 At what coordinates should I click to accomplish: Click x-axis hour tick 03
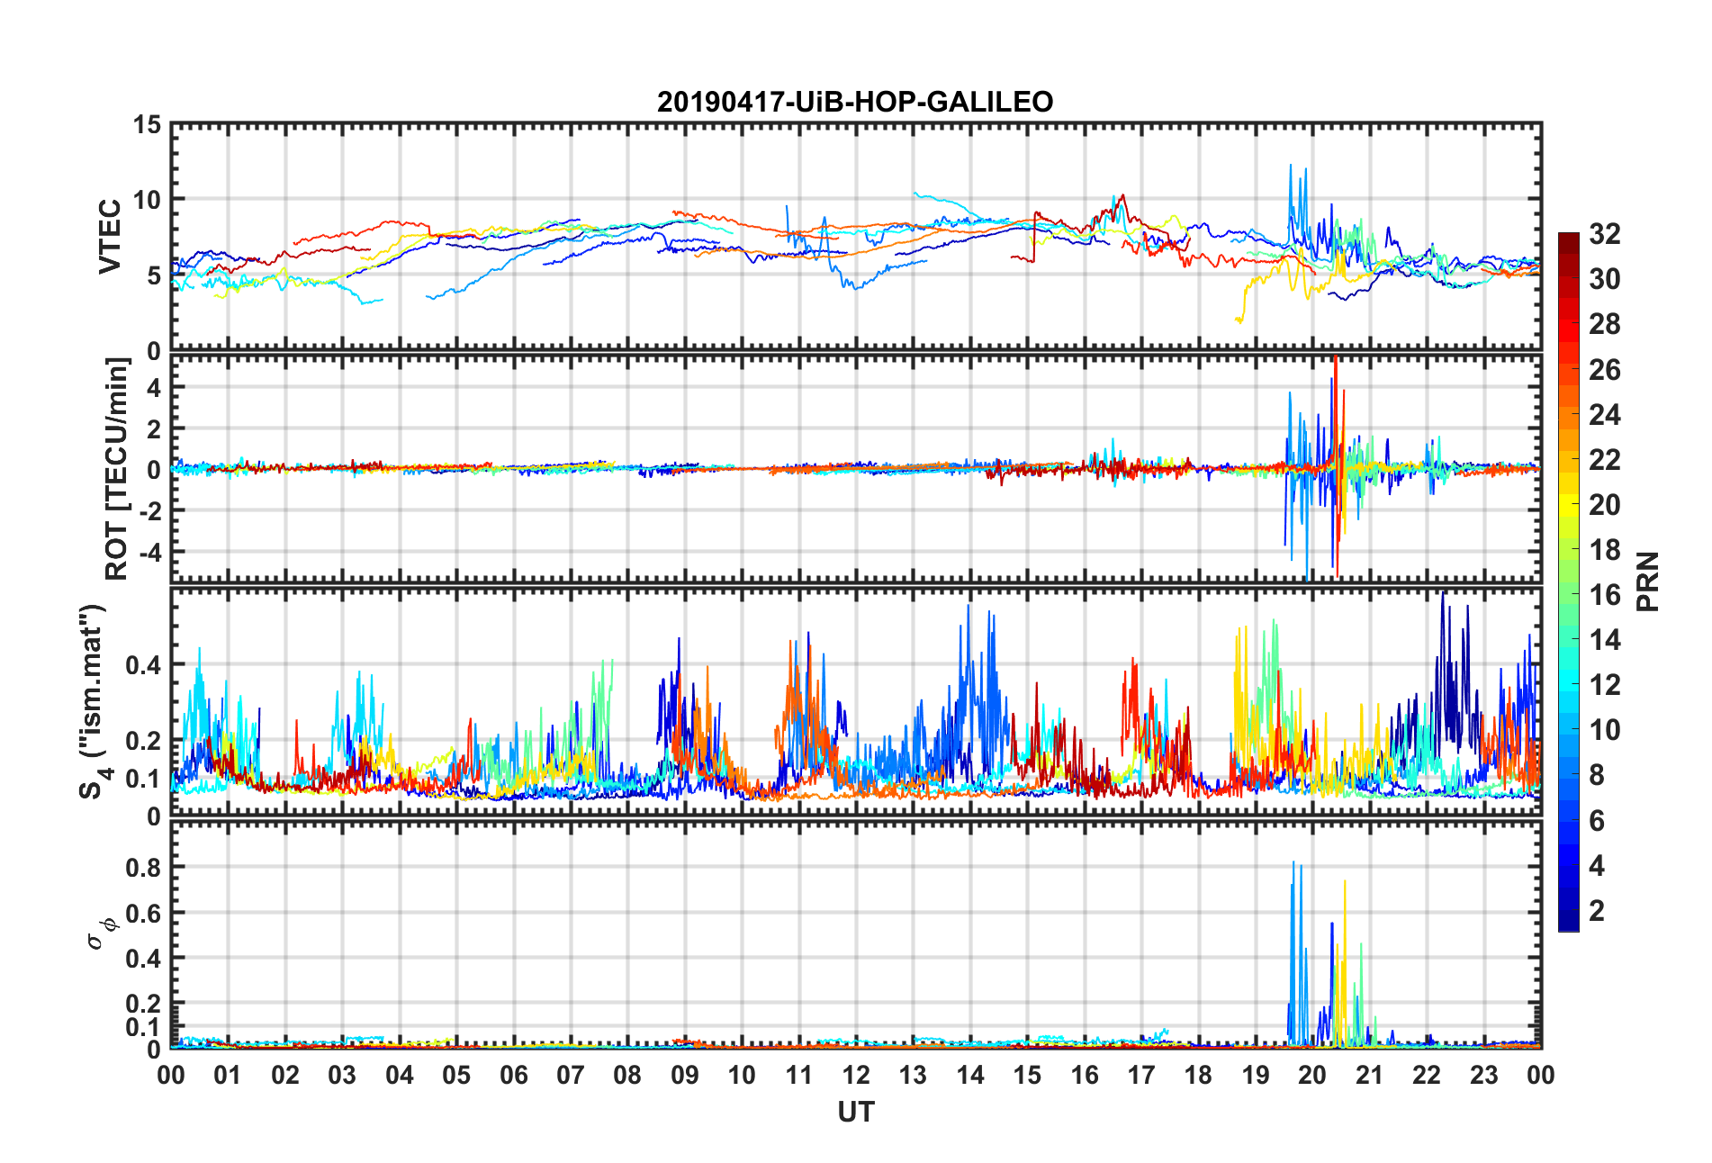tap(342, 1075)
